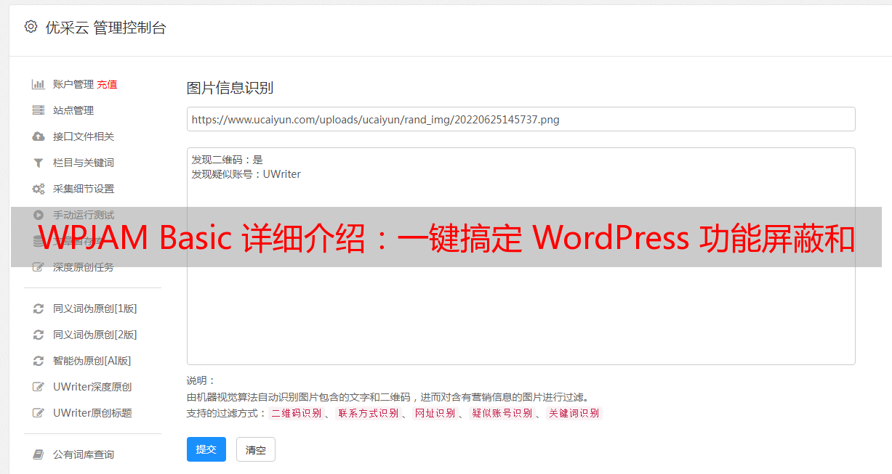892x474 pixels.
Task: Click the 网址识别 tag
Action: coord(435,413)
